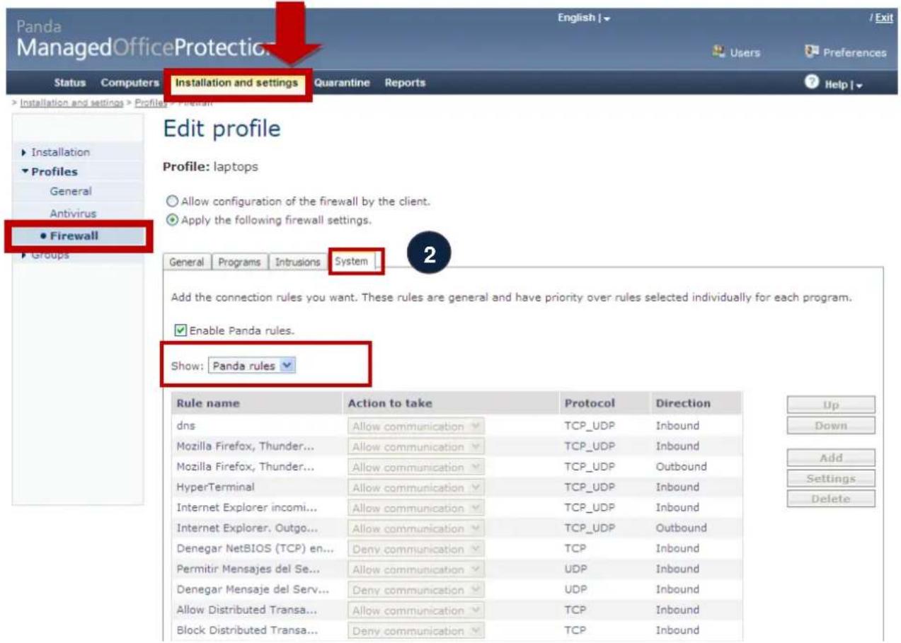This screenshot has width=901, height=643.
Task: Follow the 'Installation and settings' breadcrumb link
Action: (71, 103)
